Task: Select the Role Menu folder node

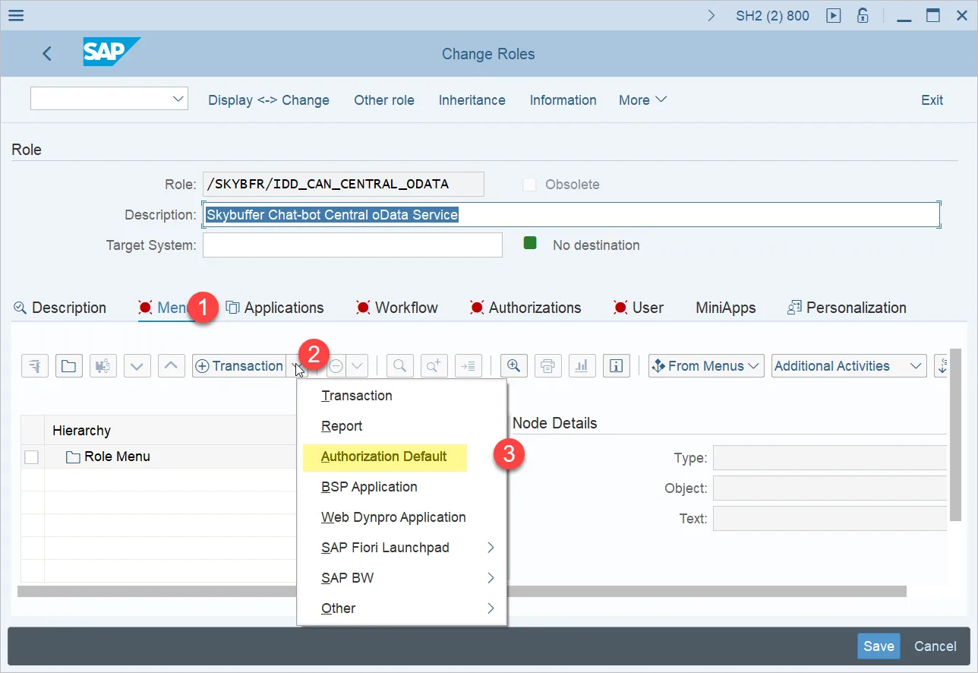Action: point(108,457)
